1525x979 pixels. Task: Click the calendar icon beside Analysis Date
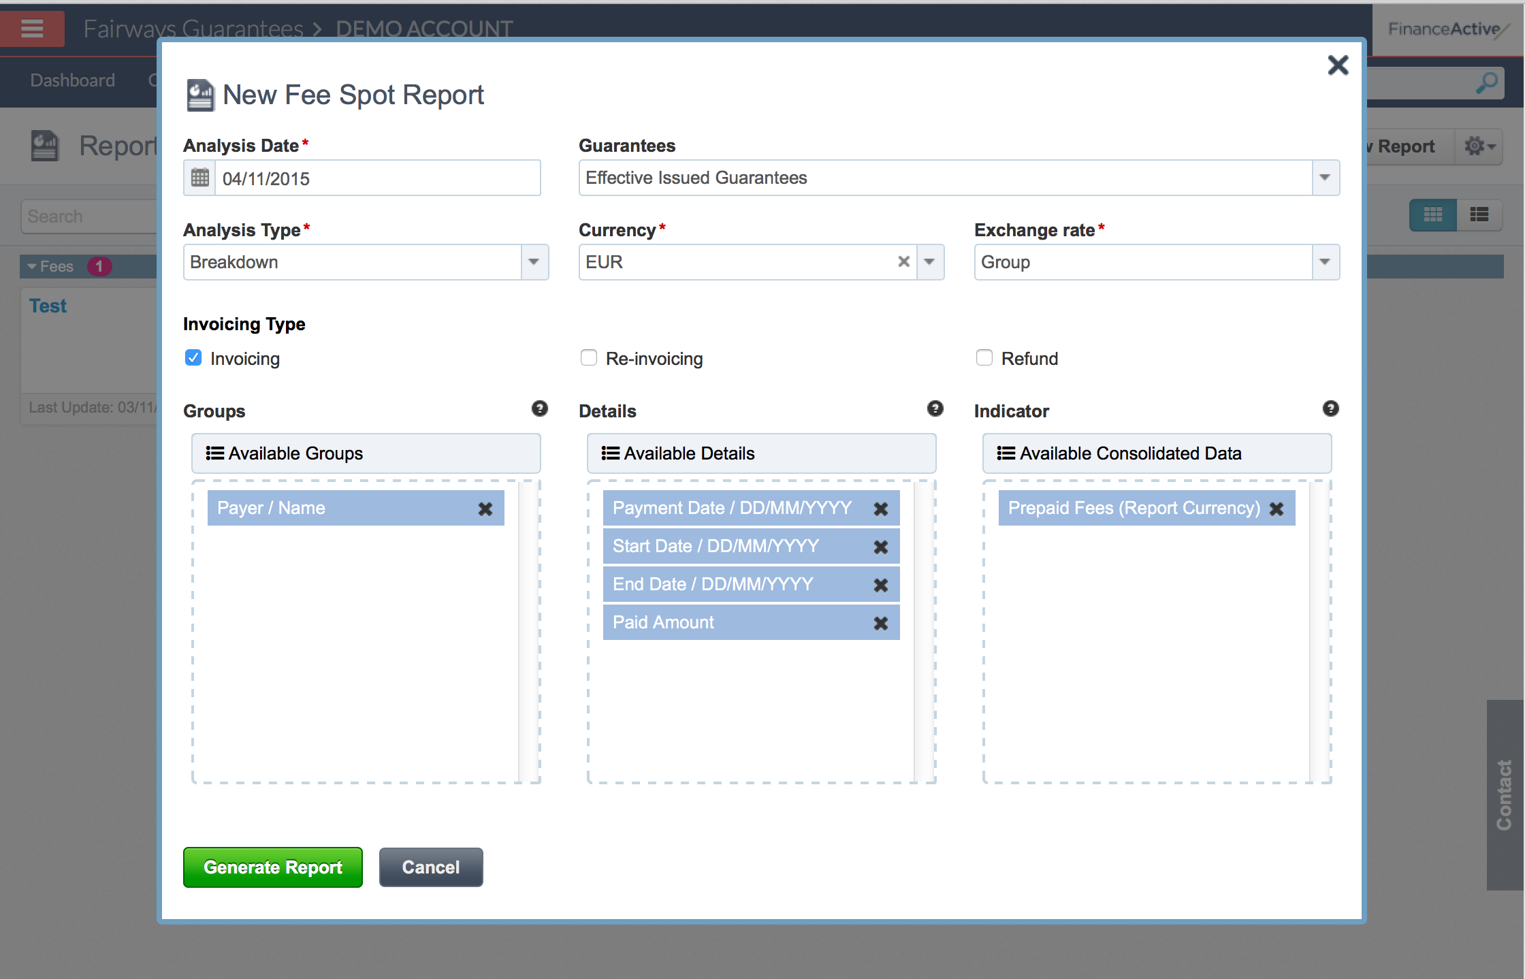point(199,178)
